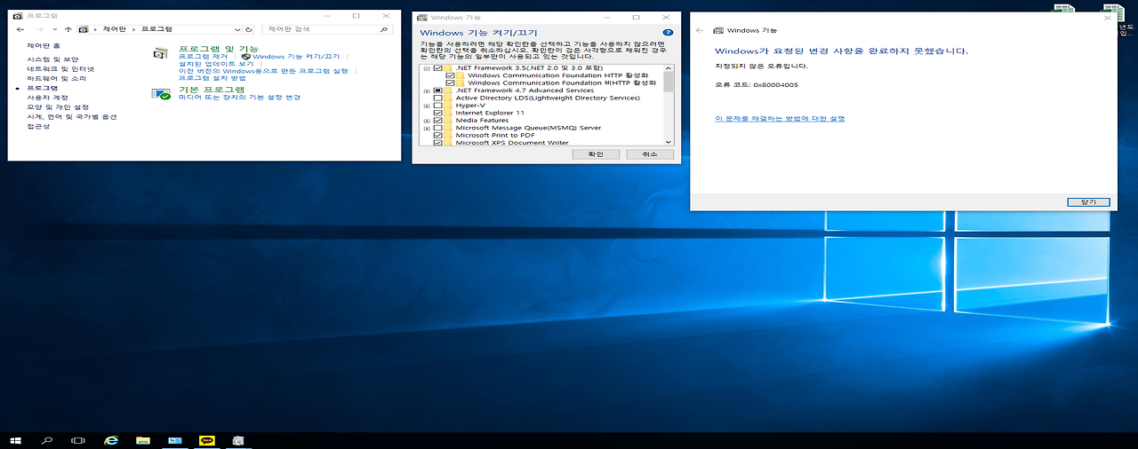1138x449 pixels.
Task: Click back arrow in Windows 기능 error window
Action: click(x=701, y=30)
